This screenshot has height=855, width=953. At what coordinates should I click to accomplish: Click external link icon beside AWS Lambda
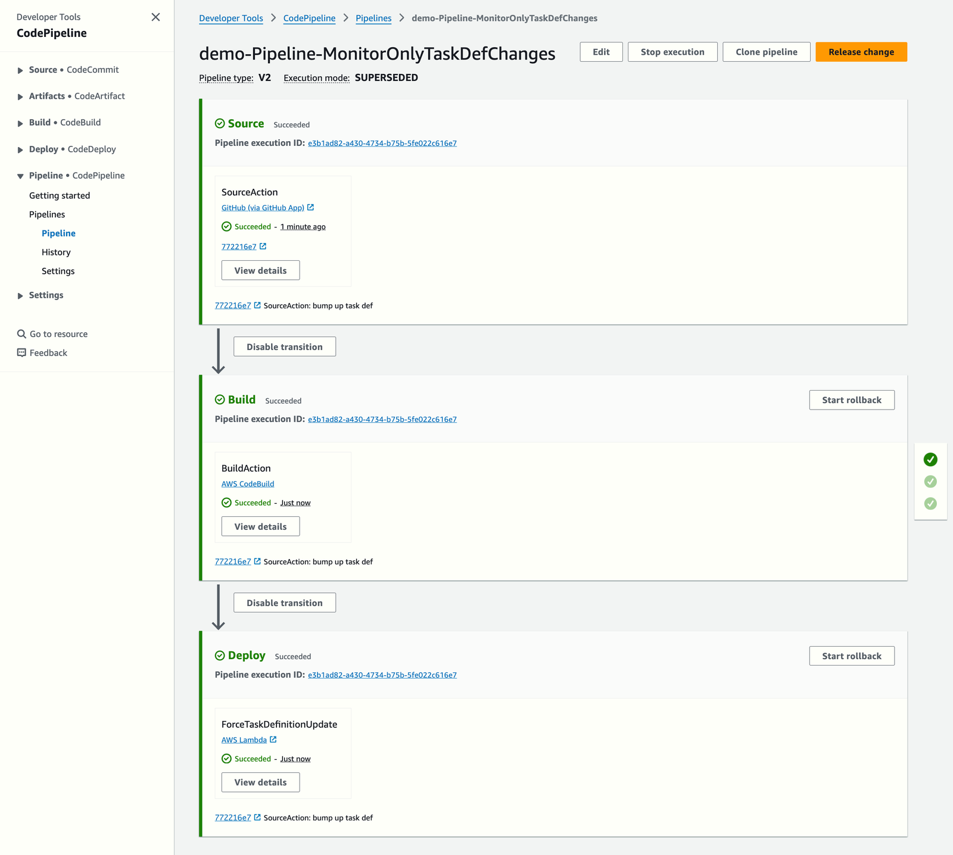click(273, 739)
